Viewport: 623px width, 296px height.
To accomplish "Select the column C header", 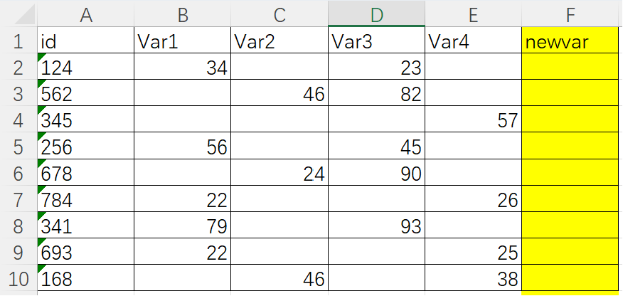I will [279, 14].
